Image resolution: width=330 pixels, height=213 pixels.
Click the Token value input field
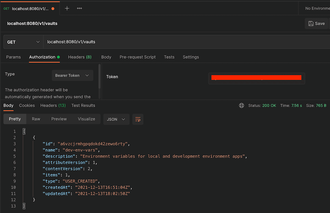click(x=256, y=78)
